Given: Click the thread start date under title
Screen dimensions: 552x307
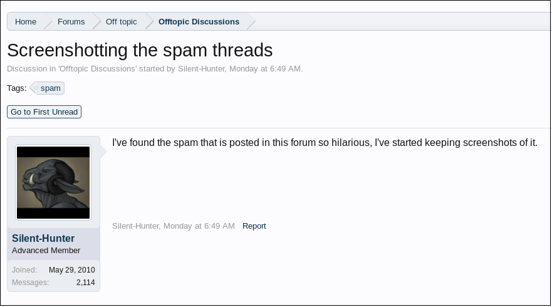Looking at the screenshot, I should (265, 68).
